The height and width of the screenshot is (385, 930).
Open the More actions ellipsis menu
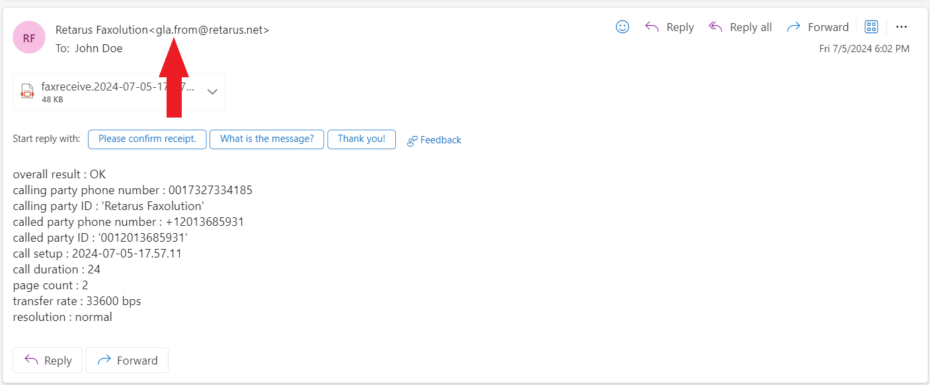click(901, 27)
